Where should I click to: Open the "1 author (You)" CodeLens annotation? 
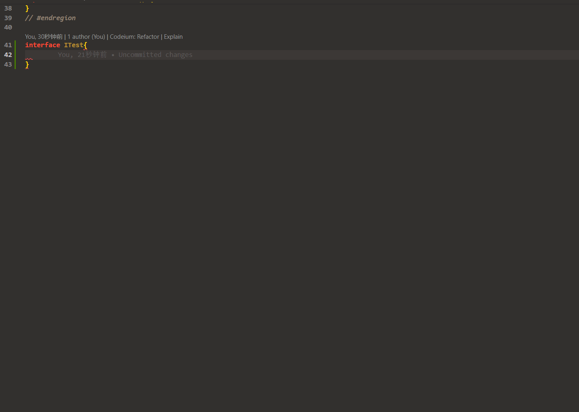[x=86, y=36]
